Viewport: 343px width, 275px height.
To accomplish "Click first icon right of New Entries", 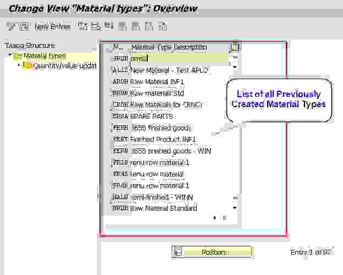I will pos(83,26).
